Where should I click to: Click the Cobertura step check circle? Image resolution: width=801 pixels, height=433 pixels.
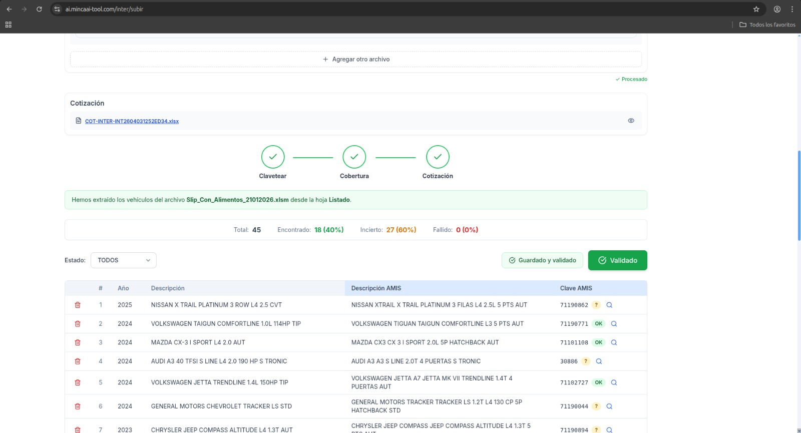click(x=354, y=157)
